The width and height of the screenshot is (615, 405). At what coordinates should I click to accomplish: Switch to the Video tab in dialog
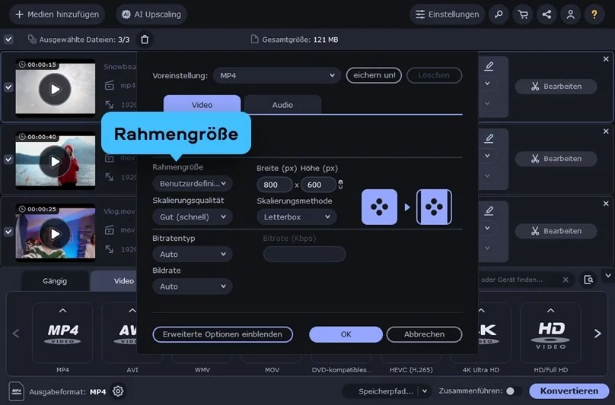(202, 105)
